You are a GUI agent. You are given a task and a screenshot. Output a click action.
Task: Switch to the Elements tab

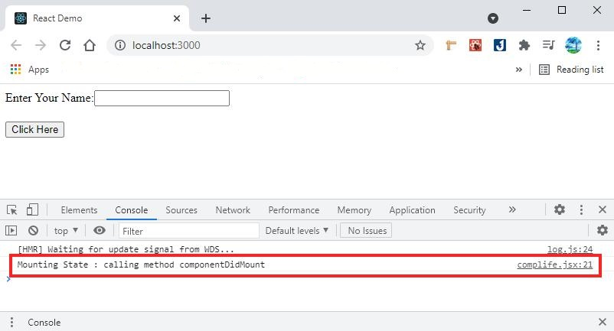click(x=79, y=210)
